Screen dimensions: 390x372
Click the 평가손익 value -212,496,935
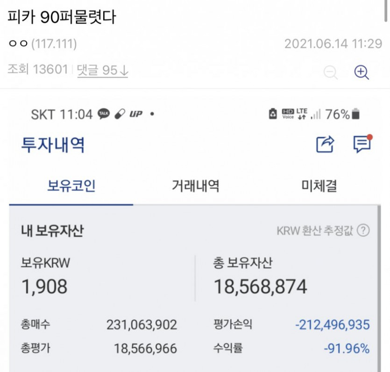click(333, 325)
